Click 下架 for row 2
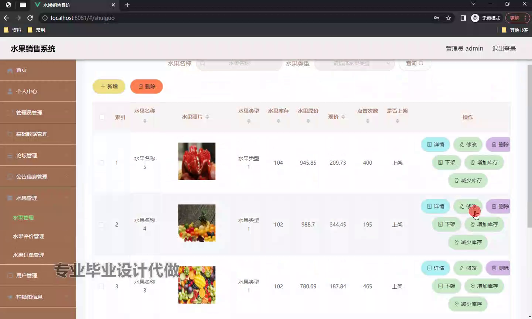The height and width of the screenshot is (319, 532). coord(447,224)
